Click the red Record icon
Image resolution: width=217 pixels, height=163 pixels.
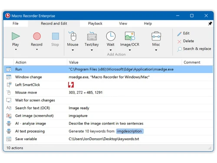[37, 36]
